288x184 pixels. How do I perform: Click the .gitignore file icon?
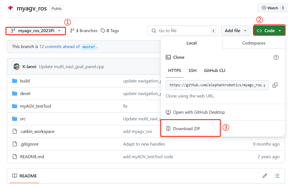coord(15,144)
